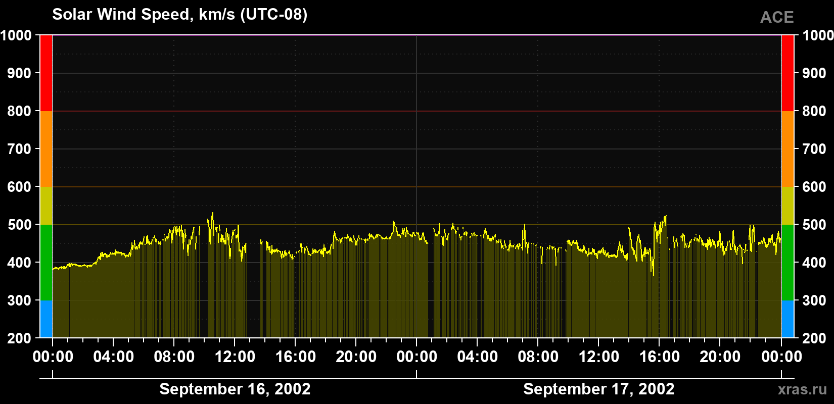Select the September 17, 2002 date label
This screenshot has width=834, height=404.
click(x=598, y=389)
